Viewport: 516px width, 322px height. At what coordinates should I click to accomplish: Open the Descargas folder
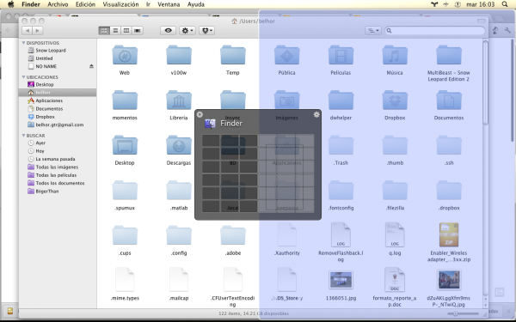coord(179,145)
